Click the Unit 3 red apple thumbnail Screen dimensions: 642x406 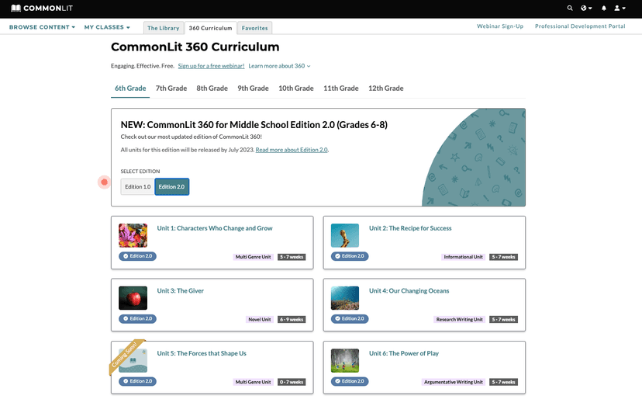click(x=133, y=298)
